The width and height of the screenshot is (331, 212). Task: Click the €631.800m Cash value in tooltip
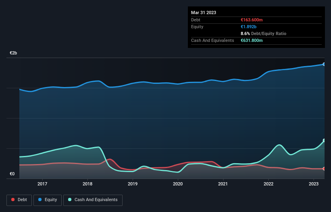click(x=252, y=40)
